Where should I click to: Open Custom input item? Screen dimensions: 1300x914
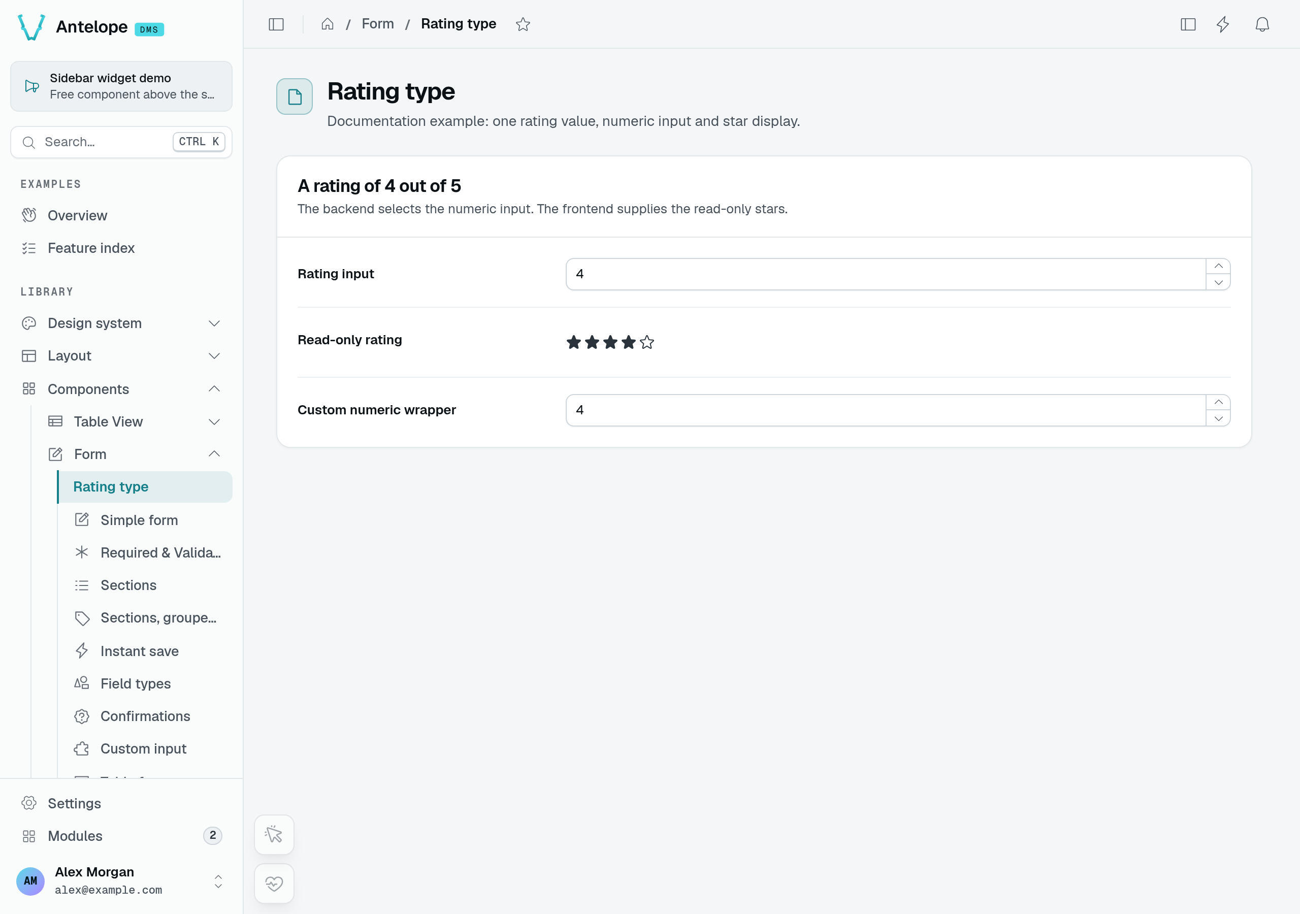click(148, 748)
